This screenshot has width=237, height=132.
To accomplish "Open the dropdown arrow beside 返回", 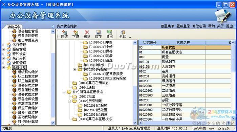I will coord(130,37).
